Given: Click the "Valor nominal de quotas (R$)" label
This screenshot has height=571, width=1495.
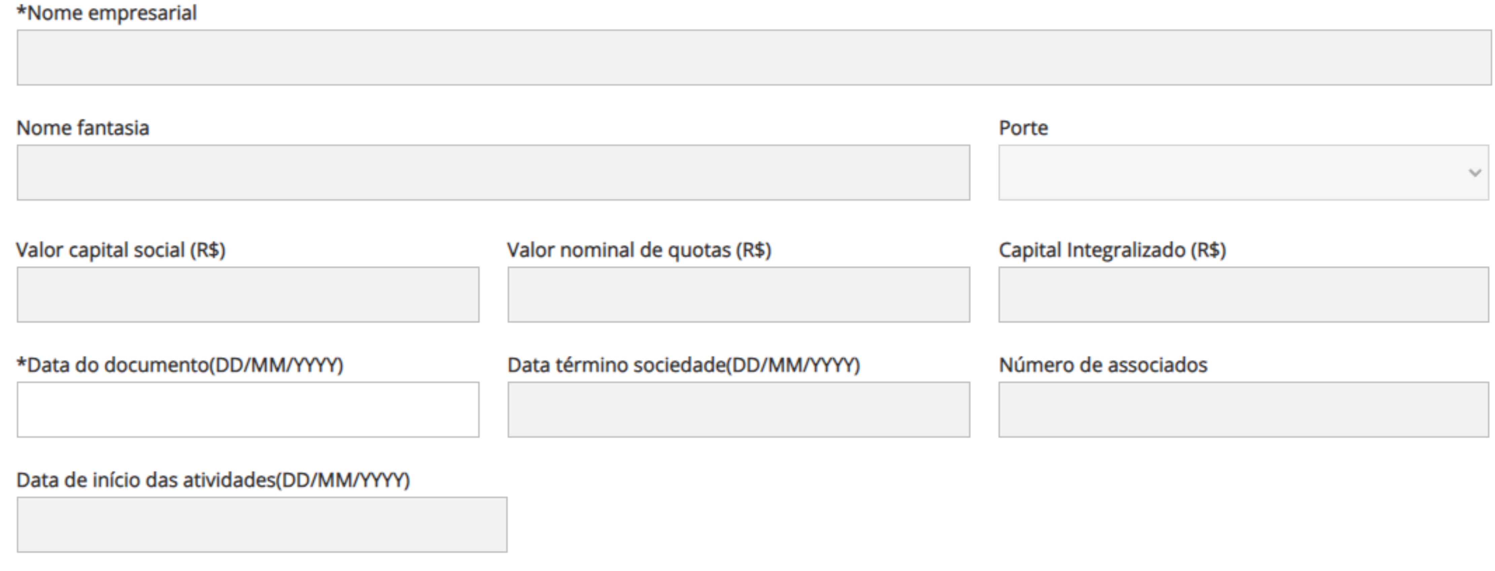Looking at the screenshot, I should point(639,249).
